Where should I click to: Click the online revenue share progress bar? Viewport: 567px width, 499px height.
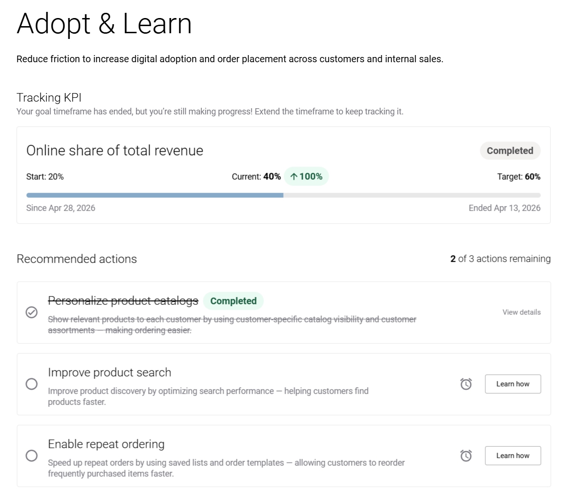[x=283, y=195]
